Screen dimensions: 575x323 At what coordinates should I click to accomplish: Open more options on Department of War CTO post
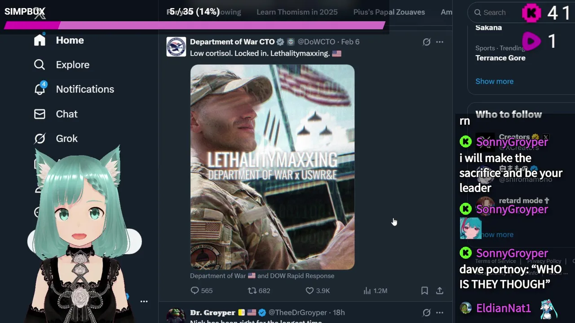pos(440,42)
